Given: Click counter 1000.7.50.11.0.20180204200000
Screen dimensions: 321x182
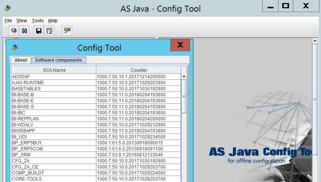Looking at the screenshot, I should (131, 119).
